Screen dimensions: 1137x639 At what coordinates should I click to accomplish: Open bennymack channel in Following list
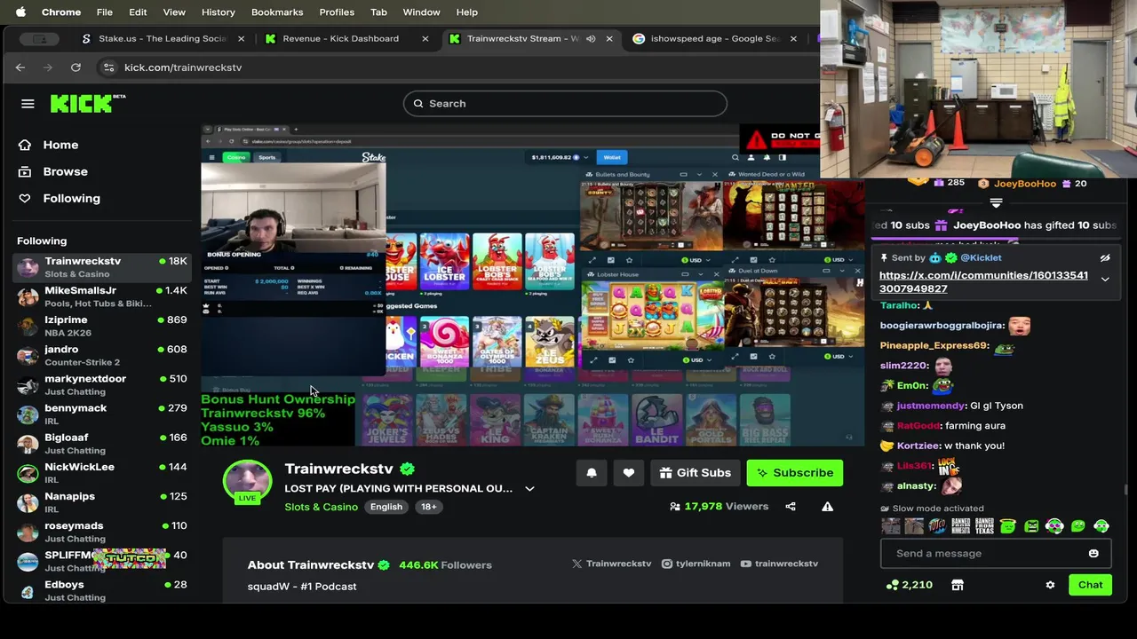[102, 414]
